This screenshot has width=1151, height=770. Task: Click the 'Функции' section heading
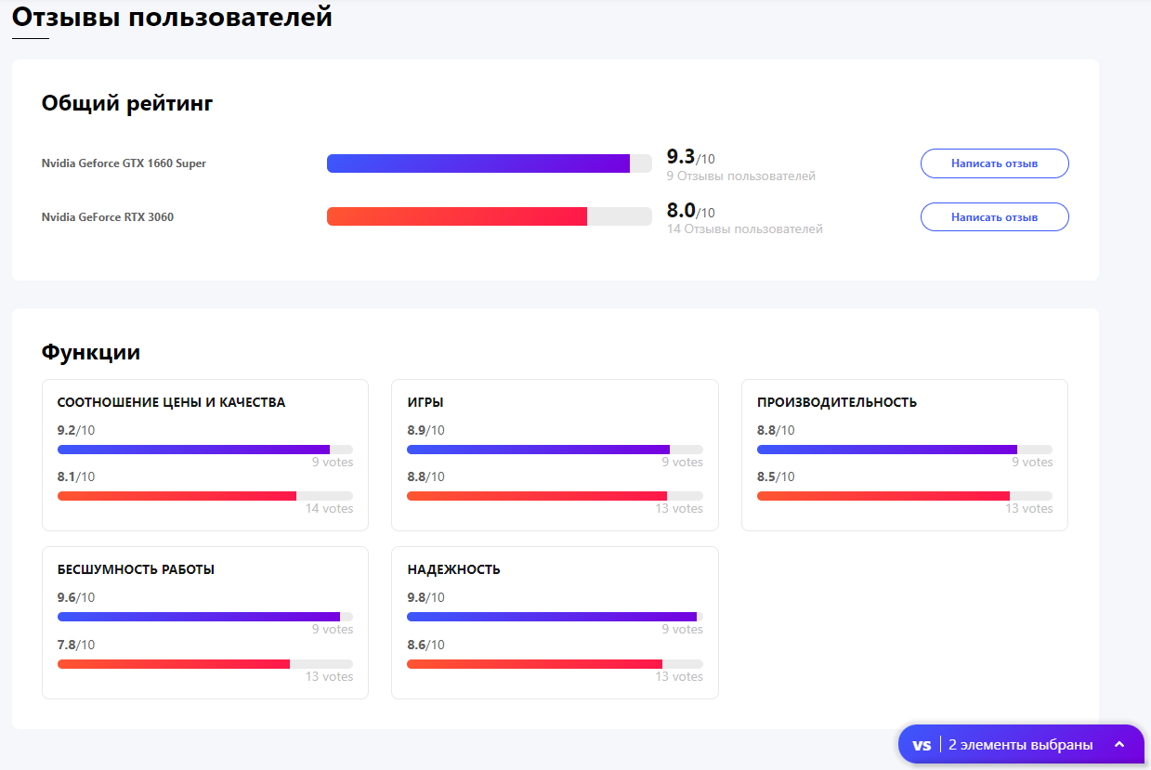91,352
